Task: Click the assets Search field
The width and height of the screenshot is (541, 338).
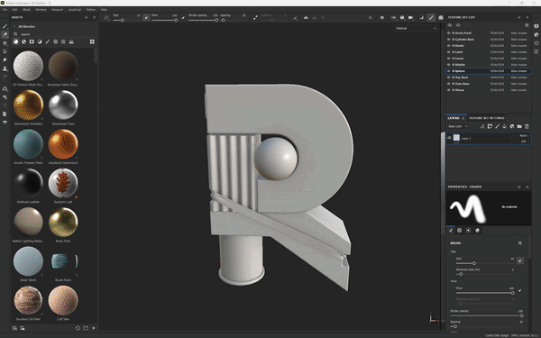Action: (x=55, y=34)
